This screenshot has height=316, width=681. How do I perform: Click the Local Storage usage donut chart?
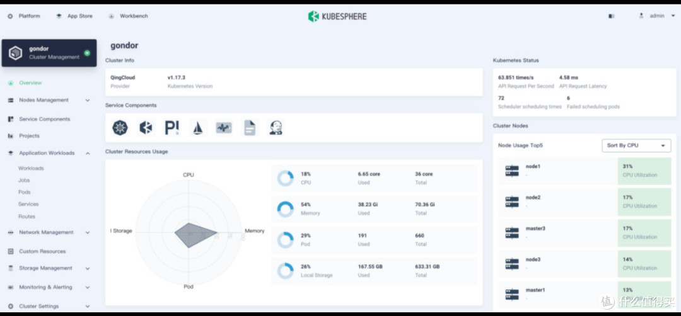(x=286, y=271)
